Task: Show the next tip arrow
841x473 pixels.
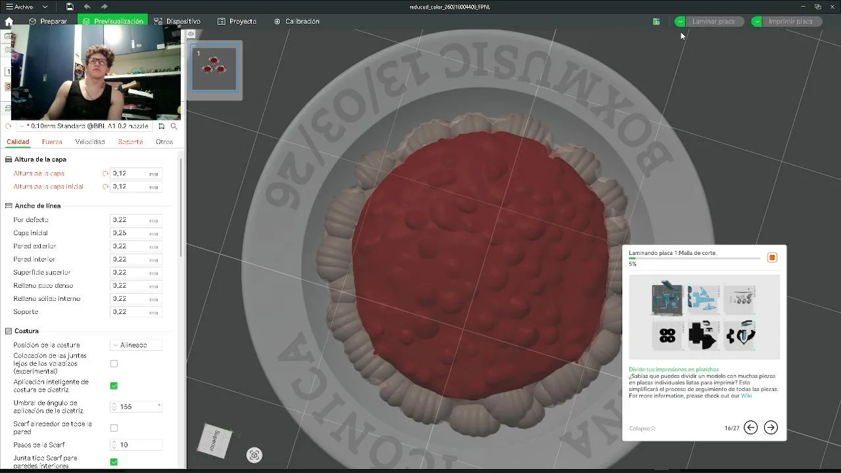Action: 771,428
